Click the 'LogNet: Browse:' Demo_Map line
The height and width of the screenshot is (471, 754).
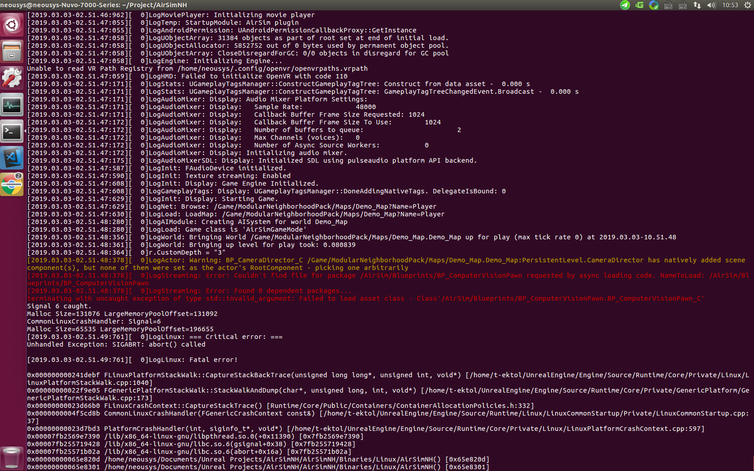click(232, 206)
